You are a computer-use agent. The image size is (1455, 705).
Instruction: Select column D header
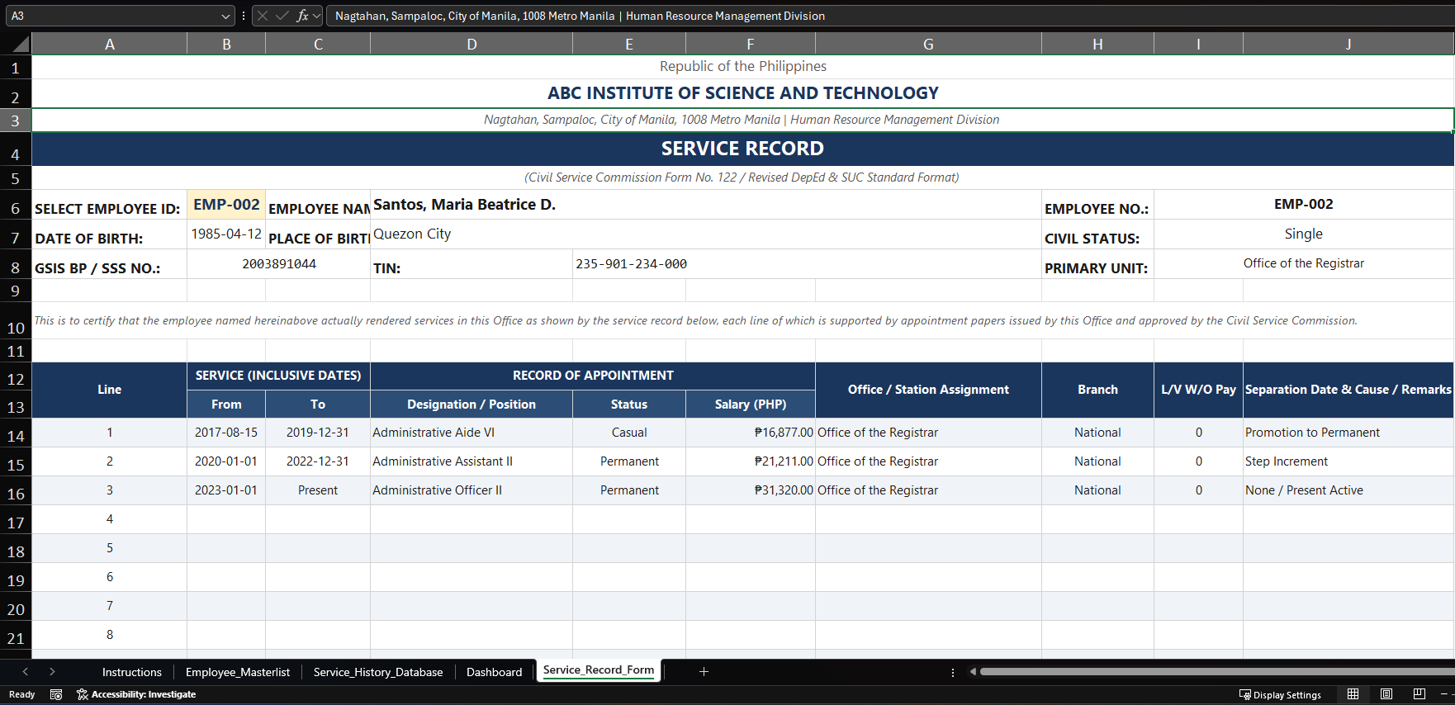point(472,44)
